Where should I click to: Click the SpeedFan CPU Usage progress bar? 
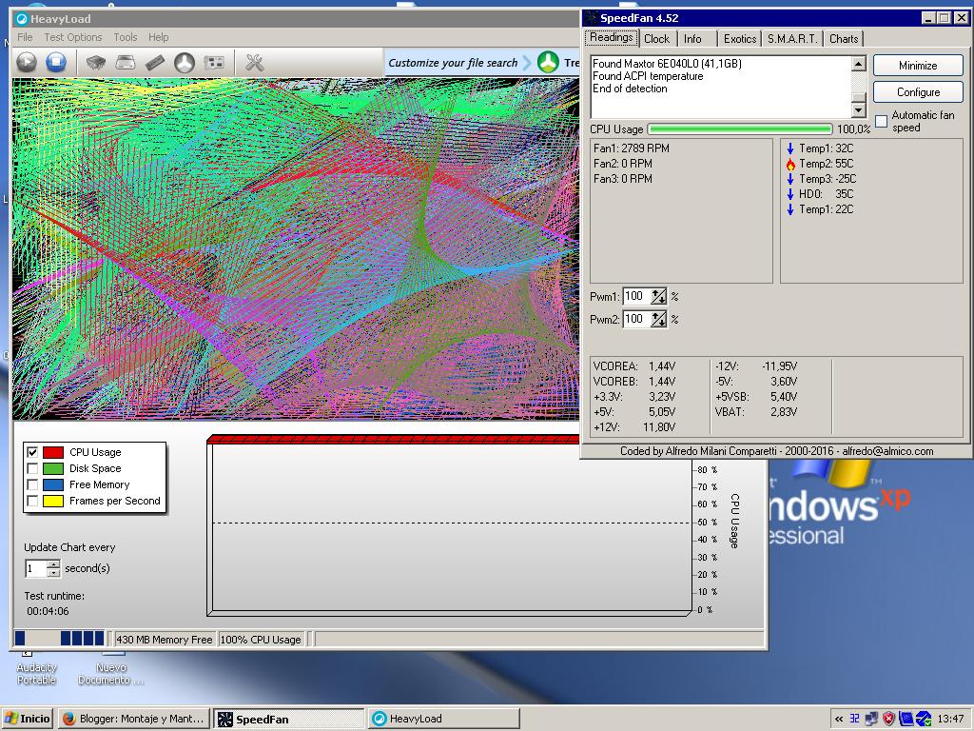(x=740, y=128)
